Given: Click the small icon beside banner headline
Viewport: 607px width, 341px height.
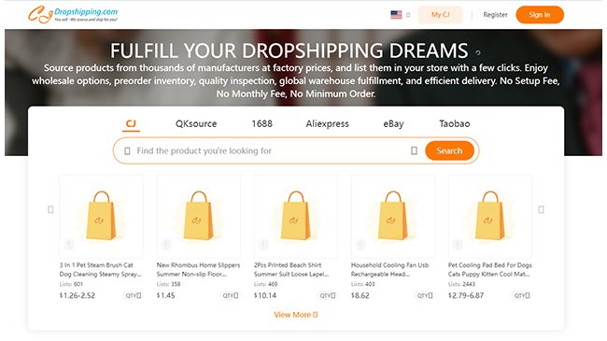Looking at the screenshot, I should [x=478, y=52].
